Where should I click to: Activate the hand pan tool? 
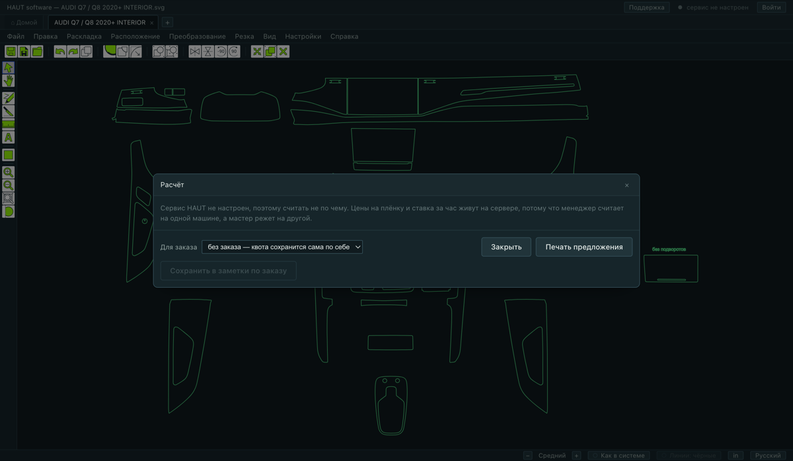point(9,81)
